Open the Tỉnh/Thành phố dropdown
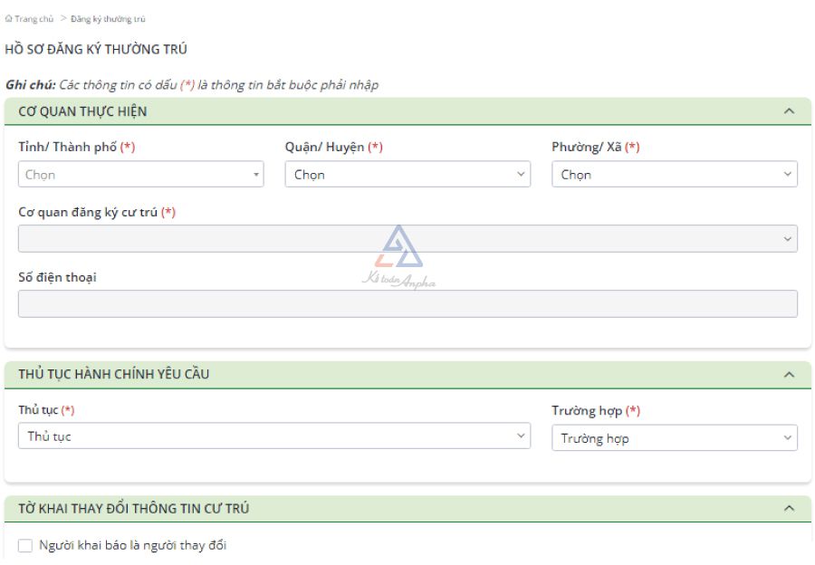Screen dimensions: 815x565 coord(140,175)
